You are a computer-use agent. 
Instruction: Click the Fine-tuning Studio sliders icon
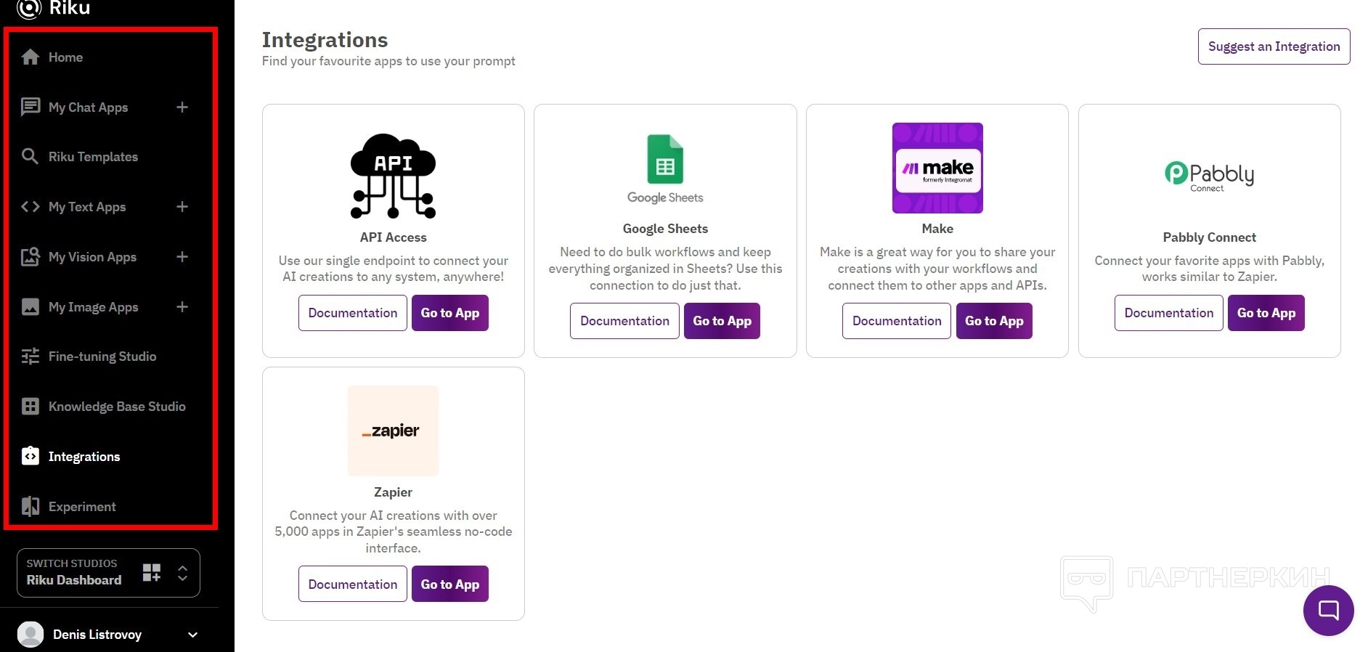[x=30, y=356]
